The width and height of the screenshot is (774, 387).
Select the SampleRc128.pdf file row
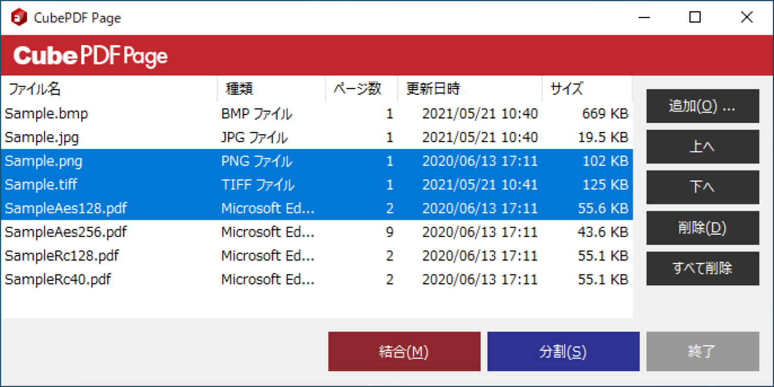tap(317, 256)
